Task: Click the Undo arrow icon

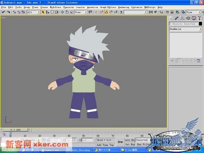Action: click(x=4, y=12)
